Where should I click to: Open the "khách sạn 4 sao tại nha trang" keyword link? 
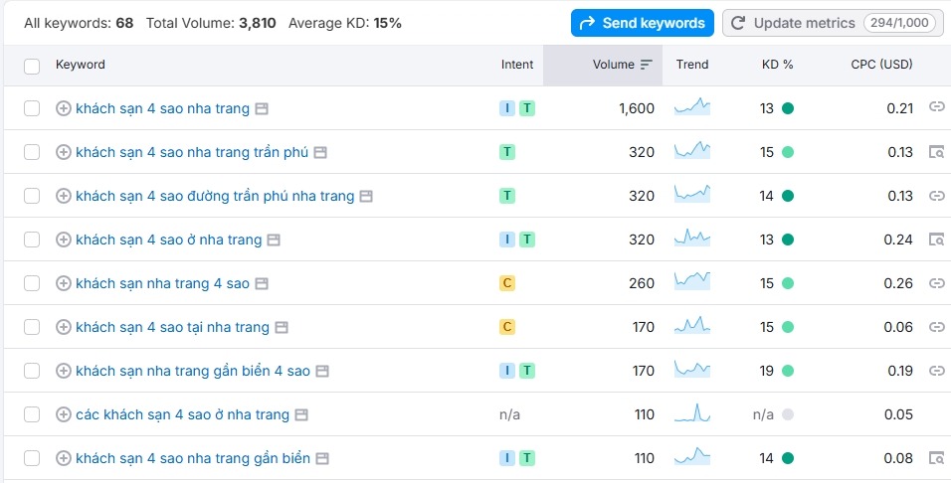click(x=172, y=327)
